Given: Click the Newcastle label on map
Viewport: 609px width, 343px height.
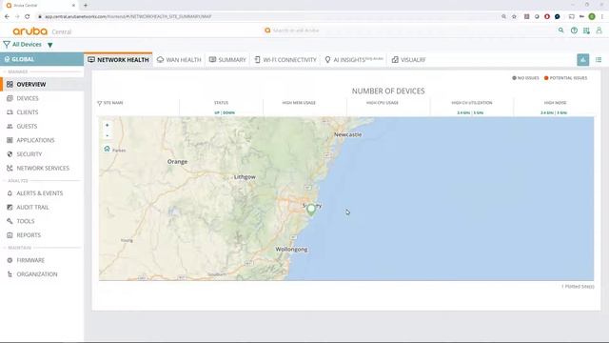Looking at the screenshot, I should [x=347, y=134].
